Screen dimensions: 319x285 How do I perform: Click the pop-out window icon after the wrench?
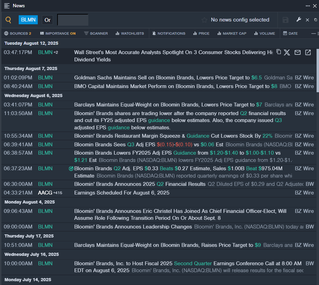coord(316,20)
